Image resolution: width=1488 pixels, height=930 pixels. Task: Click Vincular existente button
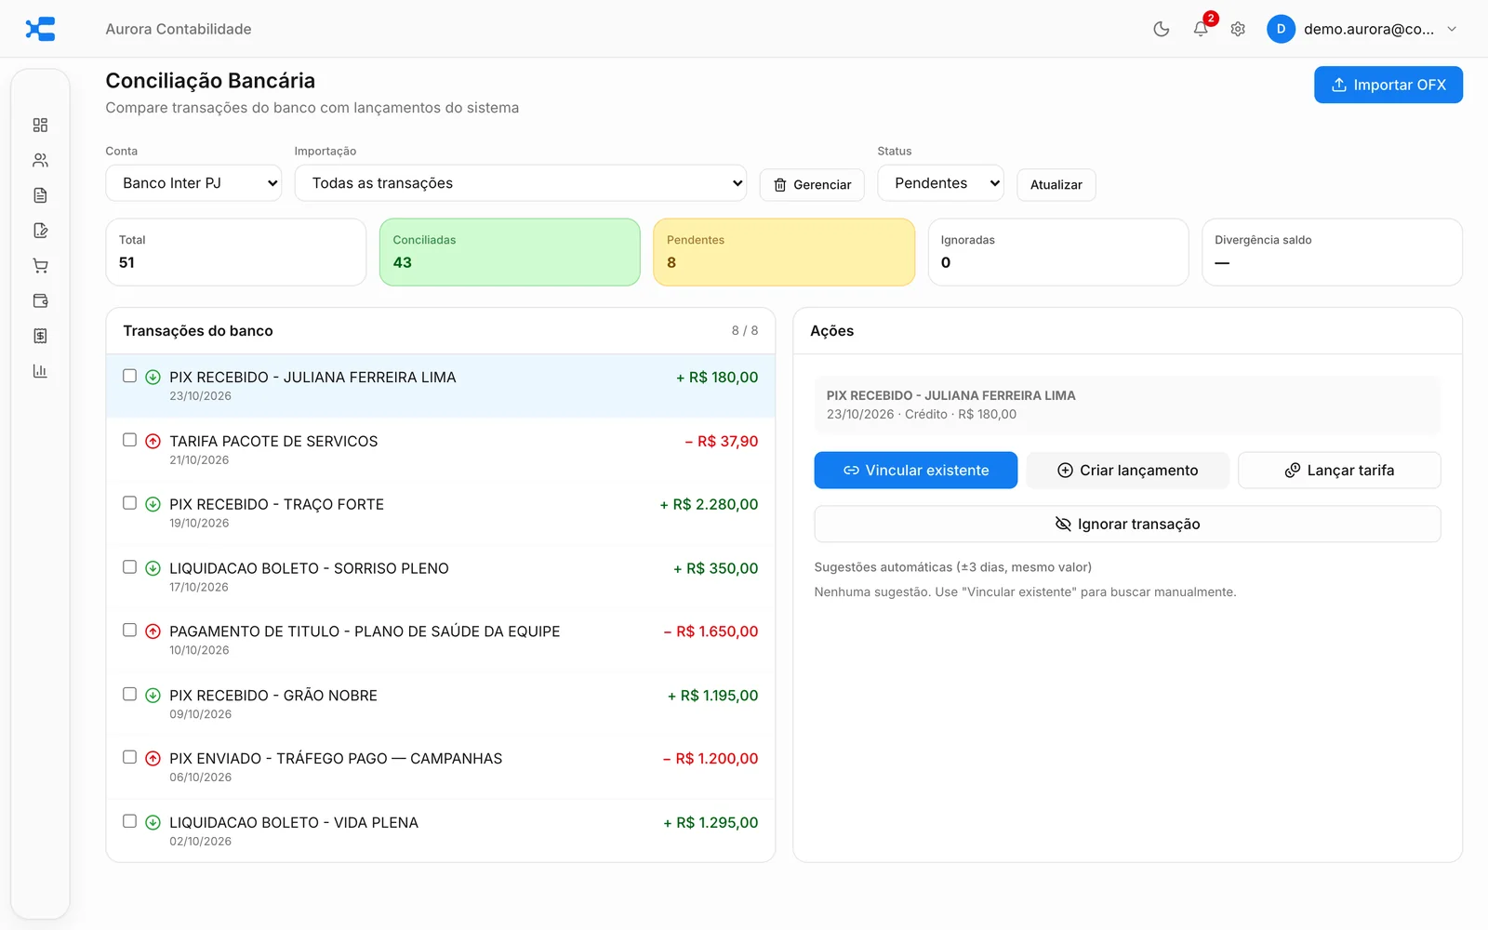click(916, 471)
